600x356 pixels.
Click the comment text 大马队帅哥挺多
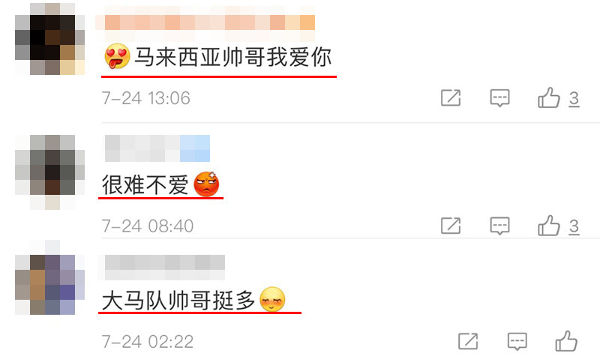178,301
